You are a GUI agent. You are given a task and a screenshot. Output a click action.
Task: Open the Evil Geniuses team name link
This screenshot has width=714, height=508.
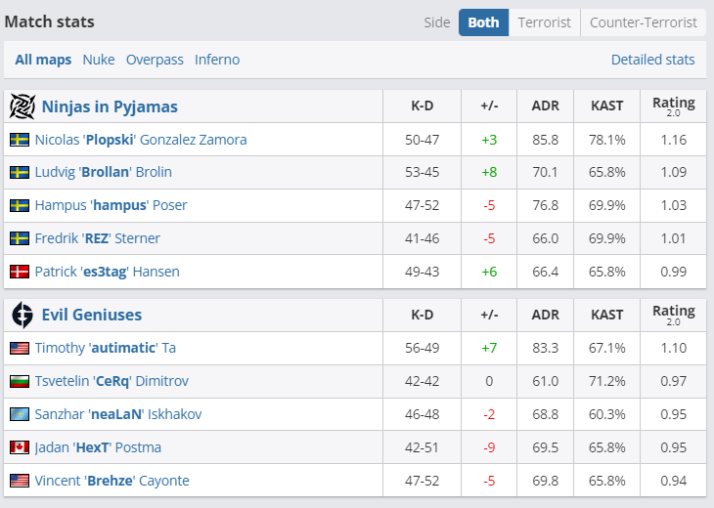click(92, 315)
